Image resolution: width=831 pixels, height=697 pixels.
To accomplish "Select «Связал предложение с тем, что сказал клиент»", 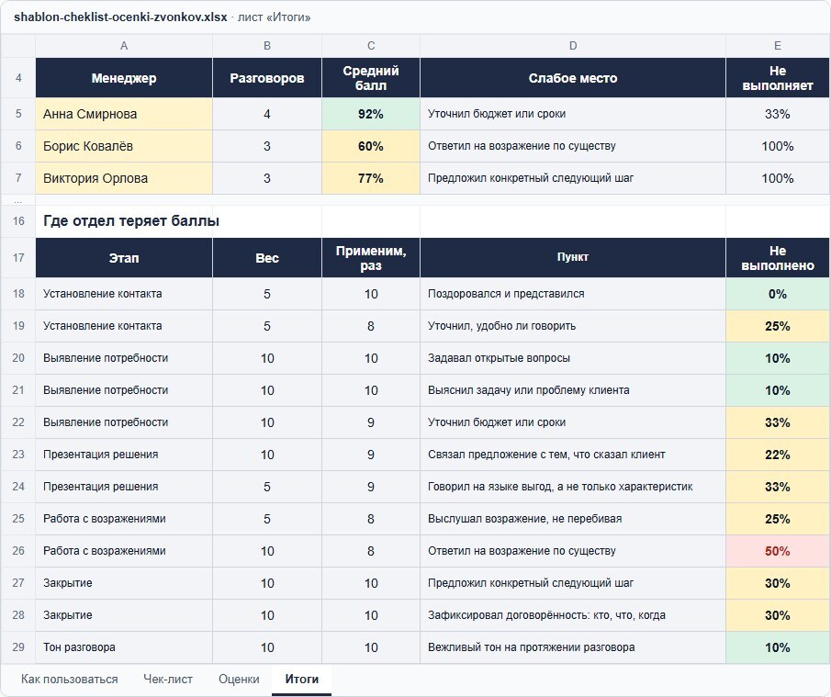I will point(573,455).
